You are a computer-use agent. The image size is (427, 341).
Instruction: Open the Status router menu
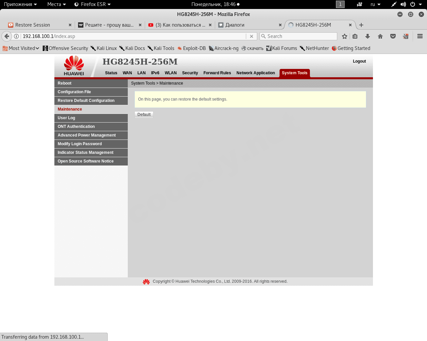click(x=111, y=73)
